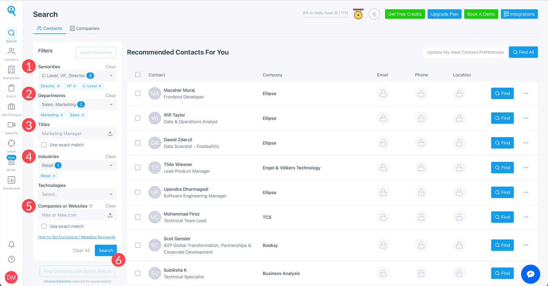Check exact match under Companies or Websites
Viewport: 548px width, 286px height.
44,226
